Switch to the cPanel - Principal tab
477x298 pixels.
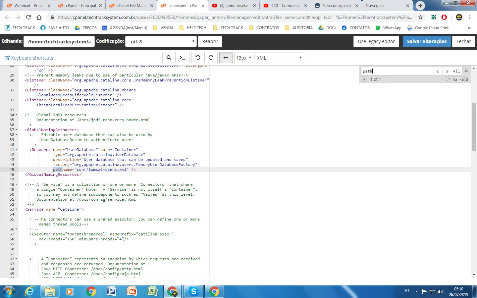(x=80, y=6)
